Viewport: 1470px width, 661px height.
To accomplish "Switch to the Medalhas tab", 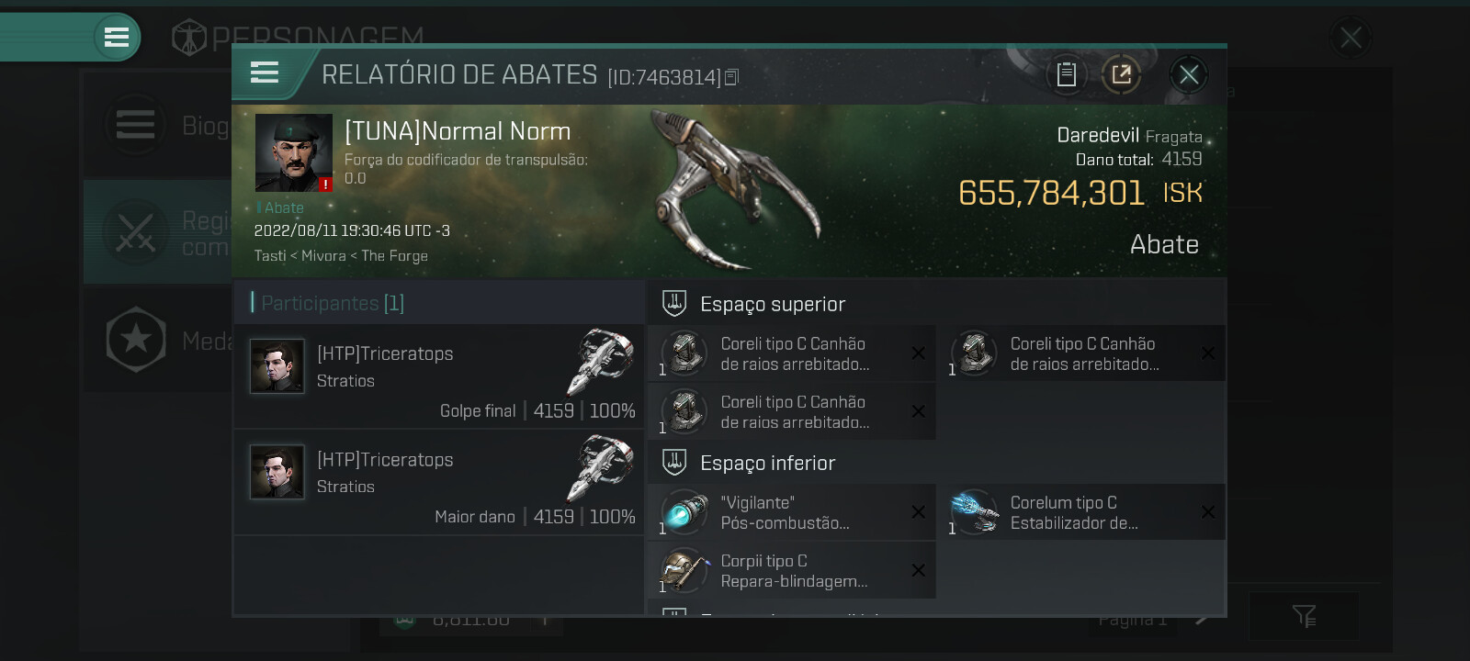I will click(156, 341).
